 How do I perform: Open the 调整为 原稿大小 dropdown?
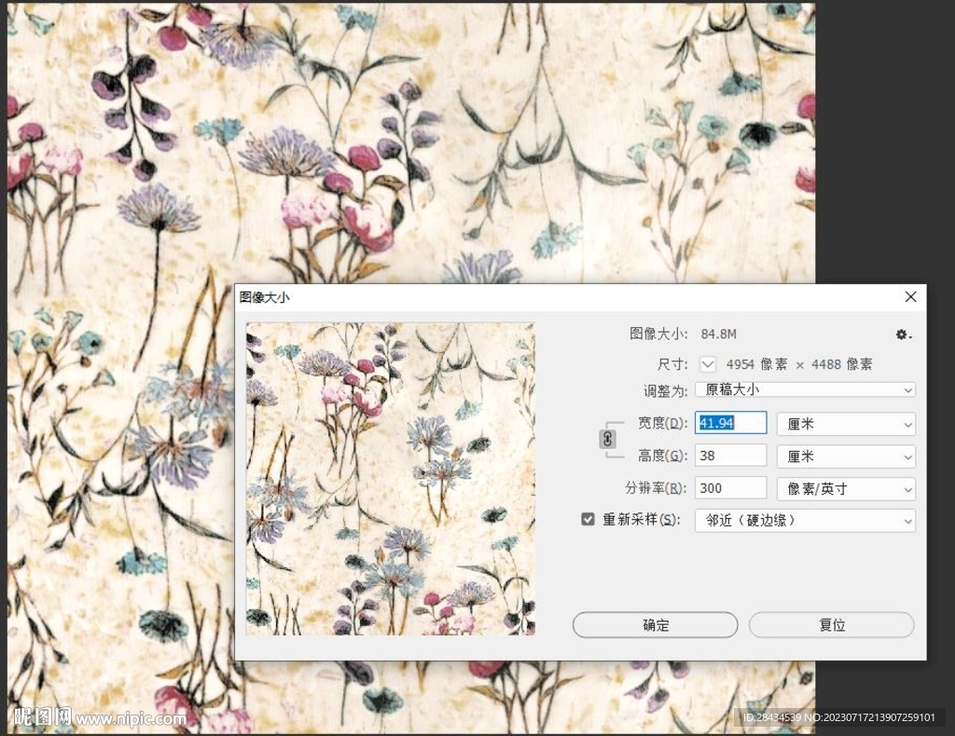click(805, 390)
